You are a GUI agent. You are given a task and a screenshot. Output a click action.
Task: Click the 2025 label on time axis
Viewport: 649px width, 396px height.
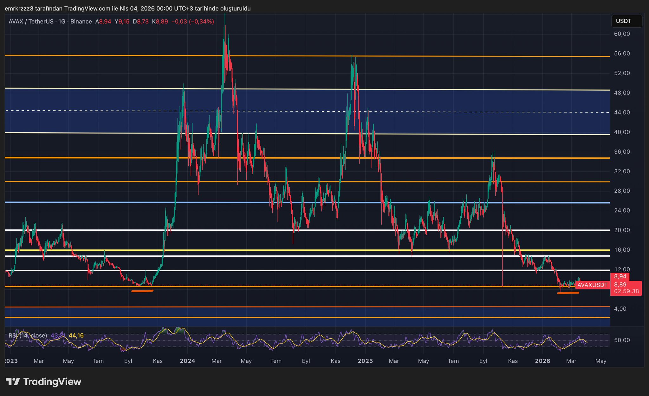tap(365, 361)
